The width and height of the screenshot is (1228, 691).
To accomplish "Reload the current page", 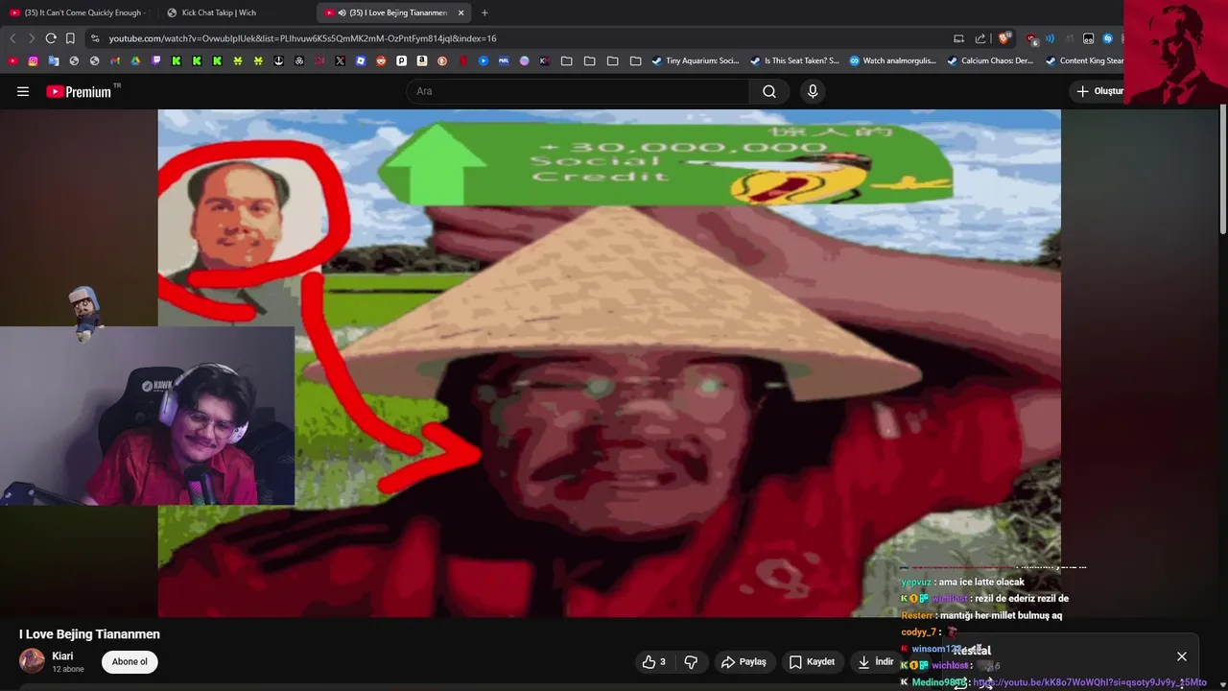I will [51, 38].
